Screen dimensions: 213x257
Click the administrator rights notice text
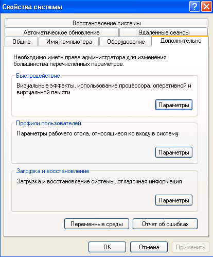click(x=90, y=61)
